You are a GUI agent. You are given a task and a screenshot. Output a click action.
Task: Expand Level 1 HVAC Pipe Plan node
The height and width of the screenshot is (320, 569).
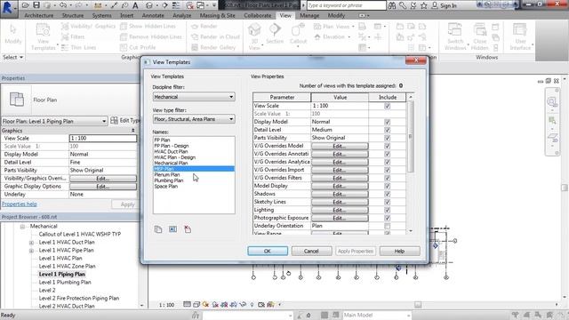[x=32, y=251]
